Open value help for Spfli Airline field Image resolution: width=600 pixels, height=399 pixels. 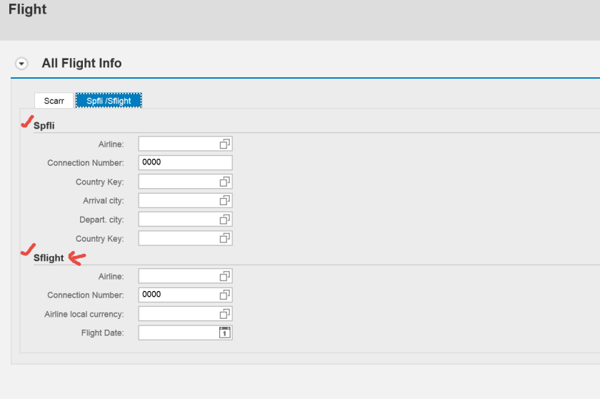[x=224, y=144]
